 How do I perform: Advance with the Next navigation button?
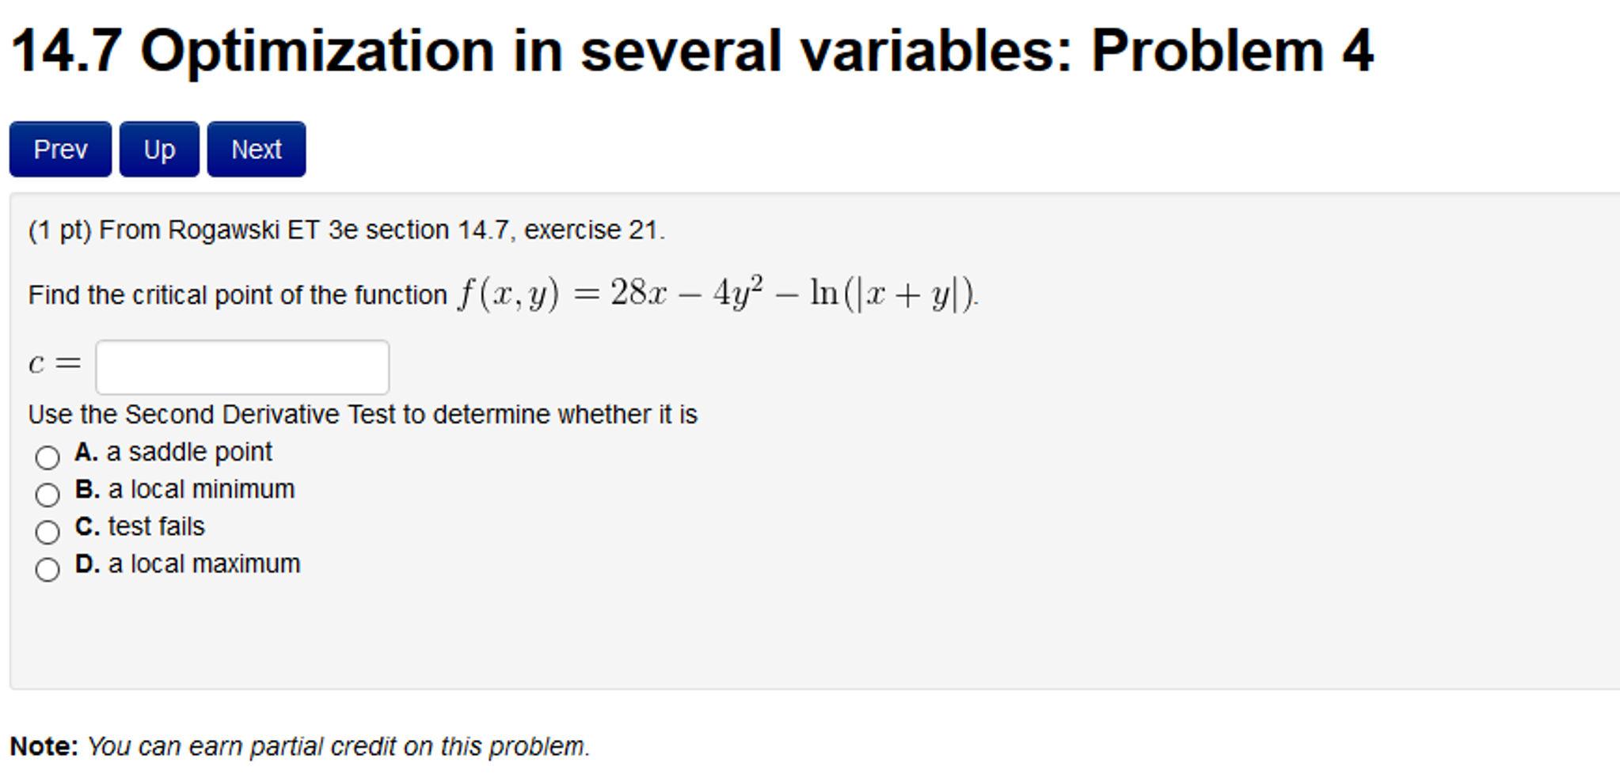pyautogui.click(x=255, y=149)
